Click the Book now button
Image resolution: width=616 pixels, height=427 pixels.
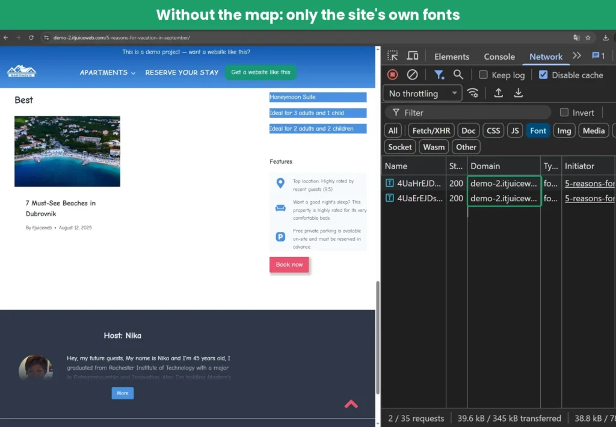(x=289, y=264)
